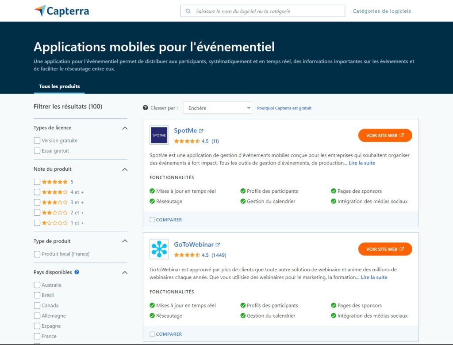Viewport: 453px width, 345px height.
Task: Focus the software name search field
Action: [x=263, y=11]
